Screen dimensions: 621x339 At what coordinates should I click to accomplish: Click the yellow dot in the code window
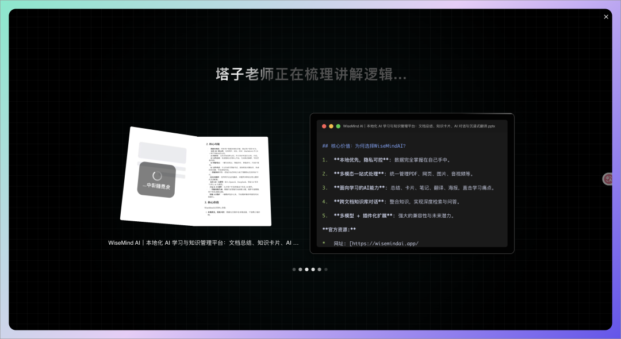[331, 126]
